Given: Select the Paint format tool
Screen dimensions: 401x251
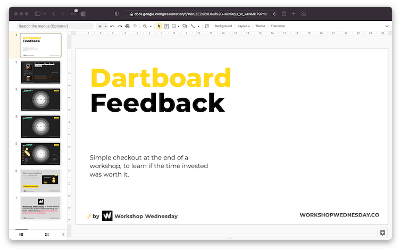Looking at the screenshot, I should [x=135, y=26].
